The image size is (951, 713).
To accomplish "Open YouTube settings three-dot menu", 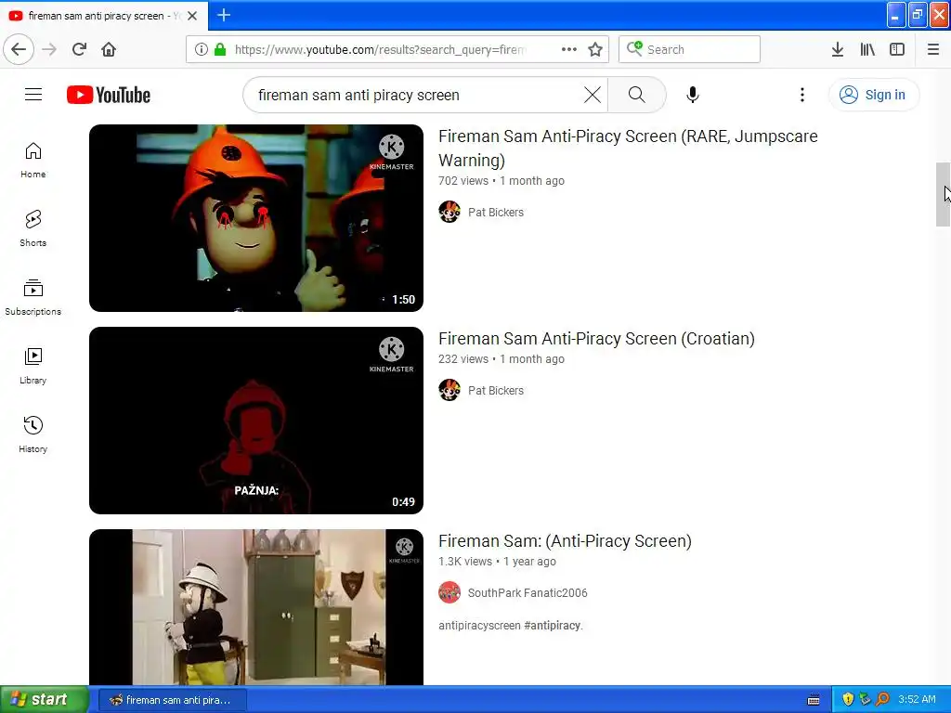I will click(801, 95).
